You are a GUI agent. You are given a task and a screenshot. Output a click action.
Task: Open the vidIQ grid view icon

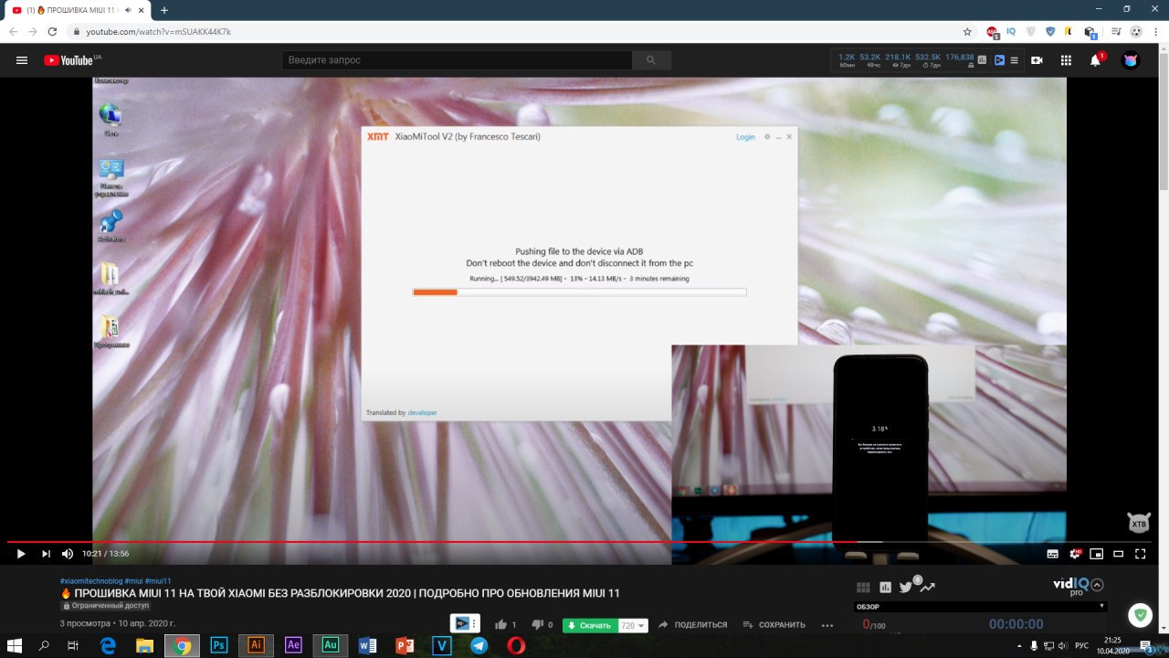coord(863,588)
